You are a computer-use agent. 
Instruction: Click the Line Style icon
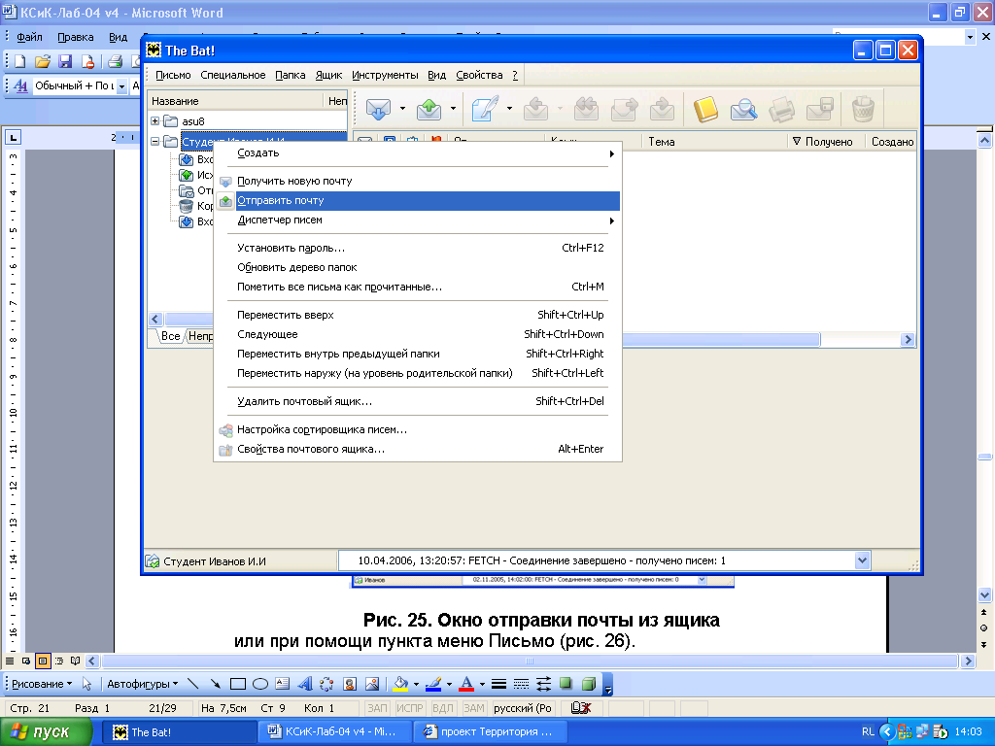(498, 684)
